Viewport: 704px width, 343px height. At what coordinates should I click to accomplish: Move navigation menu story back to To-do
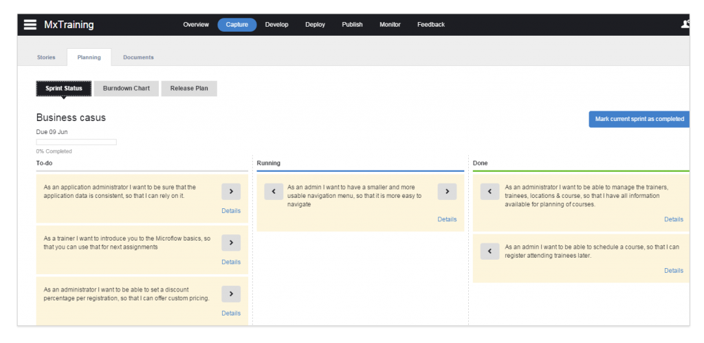coord(274,192)
